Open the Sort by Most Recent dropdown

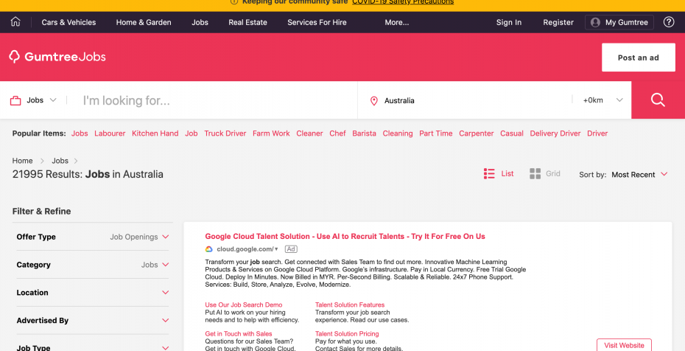click(x=639, y=175)
